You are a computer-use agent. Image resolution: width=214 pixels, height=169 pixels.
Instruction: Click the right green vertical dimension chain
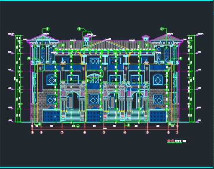coord(192,78)
